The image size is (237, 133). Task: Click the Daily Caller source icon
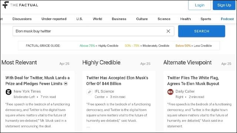170,92
